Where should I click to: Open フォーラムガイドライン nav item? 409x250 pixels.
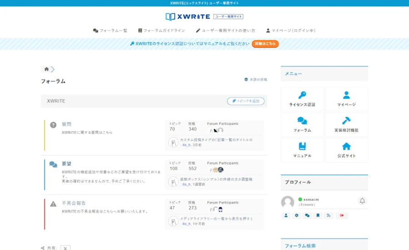point(161,30)
